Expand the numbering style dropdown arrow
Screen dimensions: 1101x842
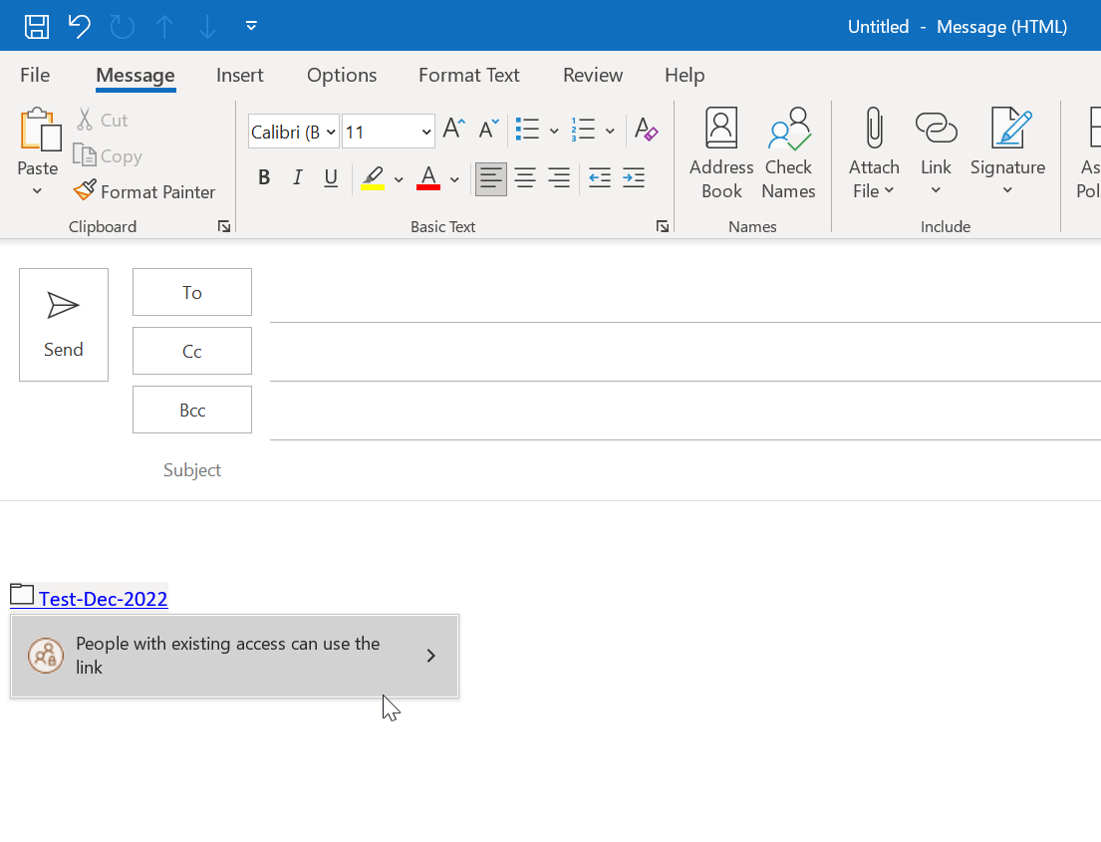(x=610, y=131)
